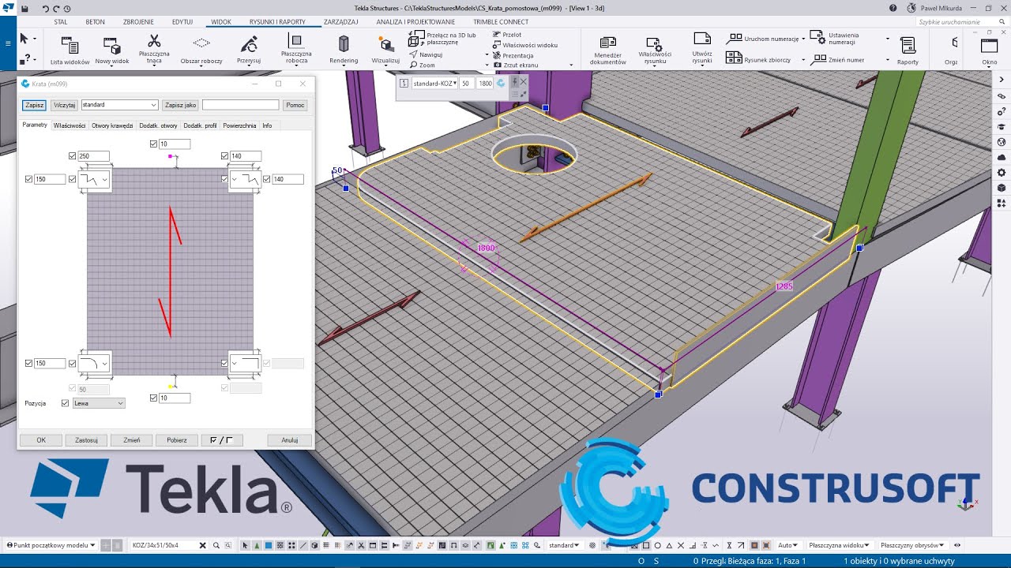Open the hamburger file menu

click(x=8, y=43)
